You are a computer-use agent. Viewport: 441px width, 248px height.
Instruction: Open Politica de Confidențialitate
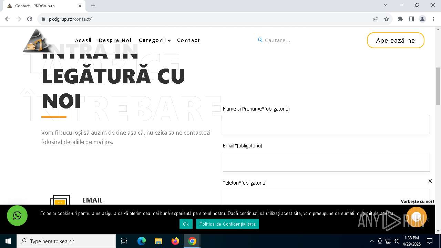coord(227,224)
